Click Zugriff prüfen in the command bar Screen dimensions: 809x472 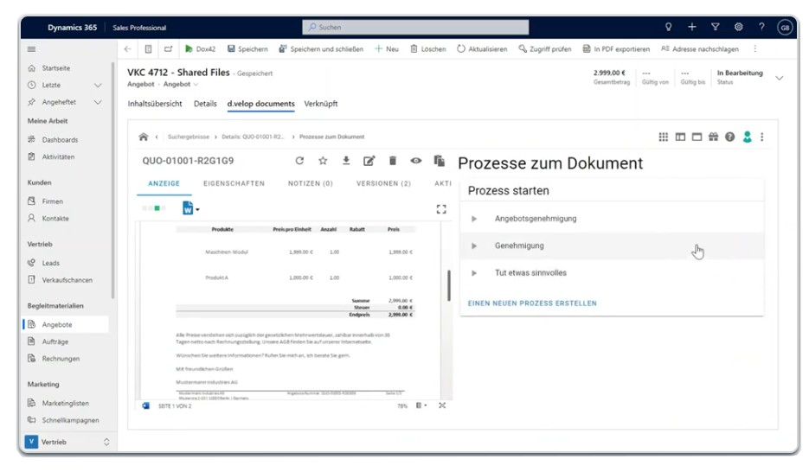click(x=545, y=49)
